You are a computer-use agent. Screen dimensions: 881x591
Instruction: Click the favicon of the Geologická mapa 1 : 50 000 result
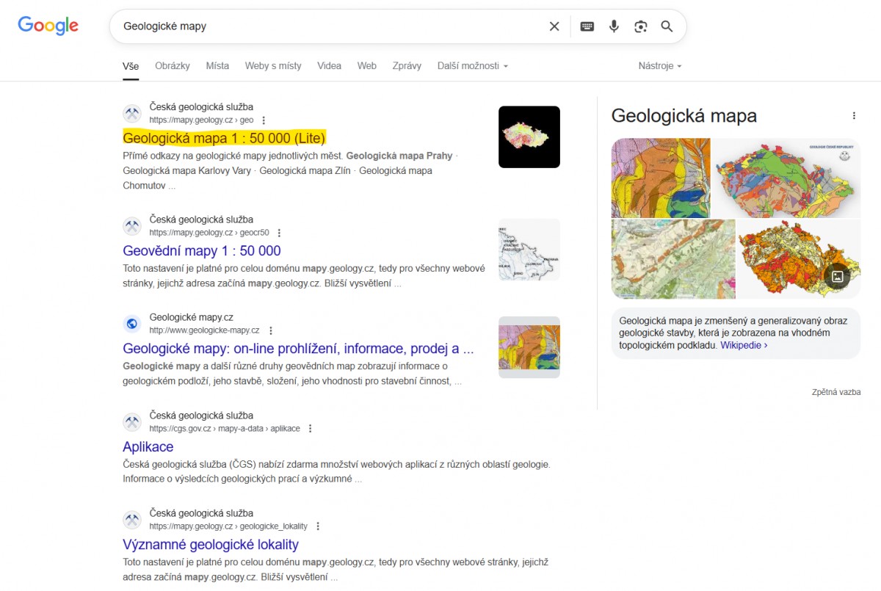click(x=132, y=114)
